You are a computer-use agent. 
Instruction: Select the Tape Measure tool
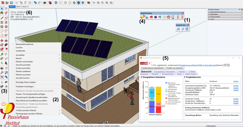click(x=2, y=54)
